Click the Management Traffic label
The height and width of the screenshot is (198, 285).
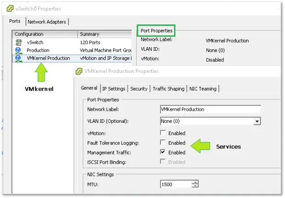click(109, 153)
